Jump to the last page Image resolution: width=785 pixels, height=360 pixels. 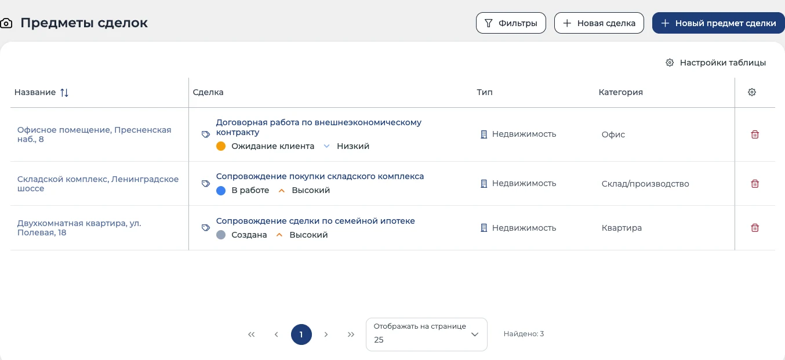coord(351,334)
